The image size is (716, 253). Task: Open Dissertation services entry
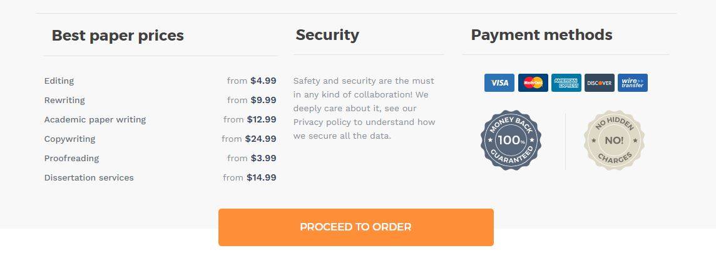tap(89, 177)
